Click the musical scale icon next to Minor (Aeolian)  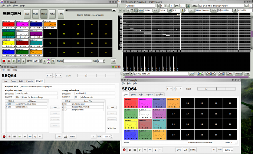192,10
